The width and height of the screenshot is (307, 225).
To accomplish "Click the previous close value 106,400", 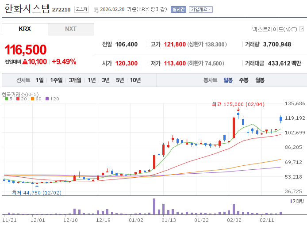I will (x=127, y=44).
